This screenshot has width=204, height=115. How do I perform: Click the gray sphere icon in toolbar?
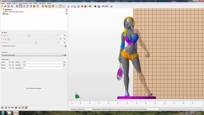(78, 6)
